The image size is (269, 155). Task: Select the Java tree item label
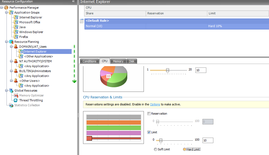coord(22,27)
